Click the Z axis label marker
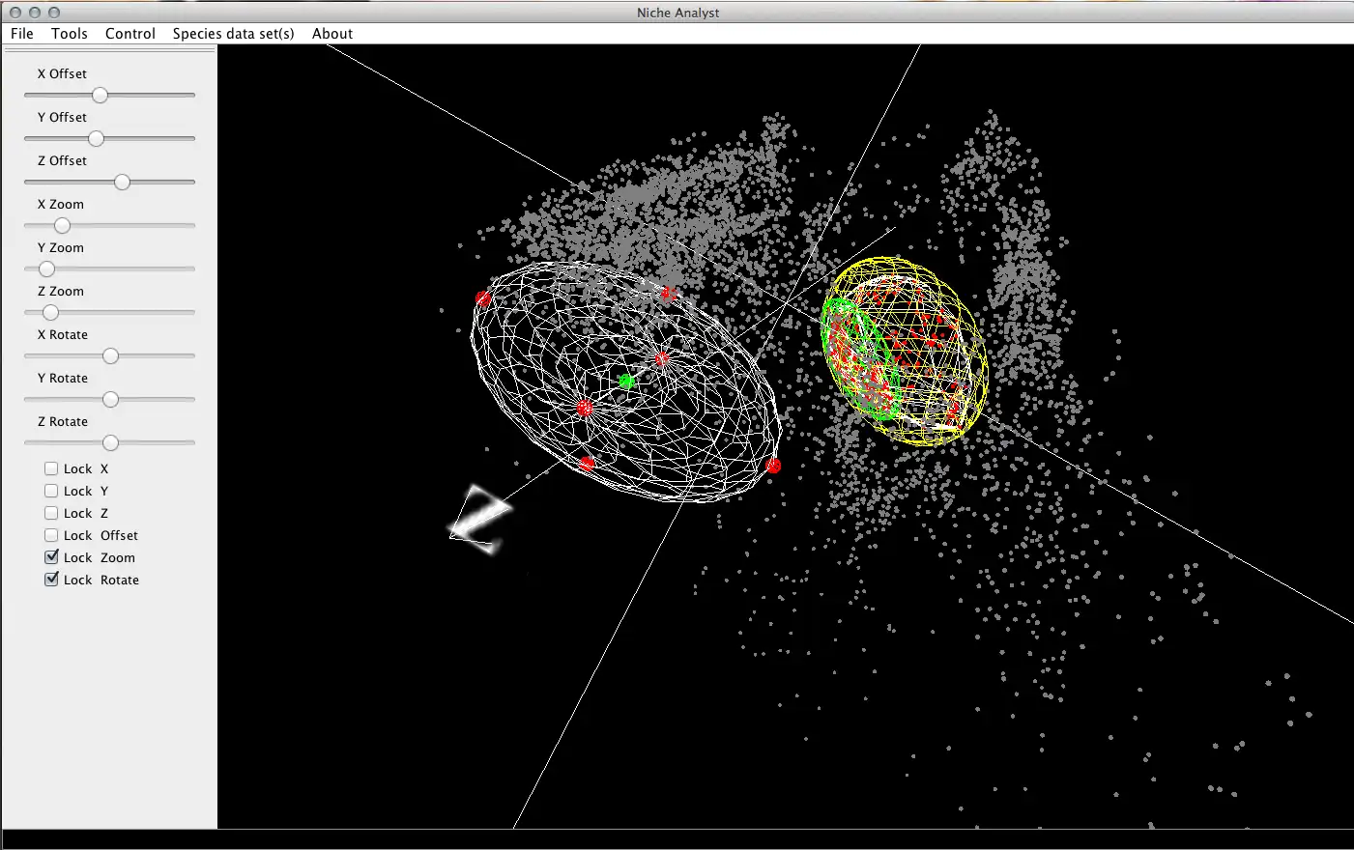Viewport: 1354px width, 850px height. pos(480,520)
